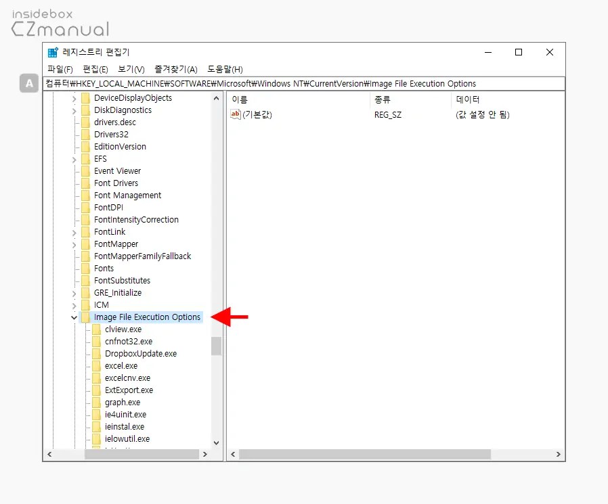Viewport: 608px width, 504px height.
Task: Click the EFS folder icon
Action: (x=86, y=159)
